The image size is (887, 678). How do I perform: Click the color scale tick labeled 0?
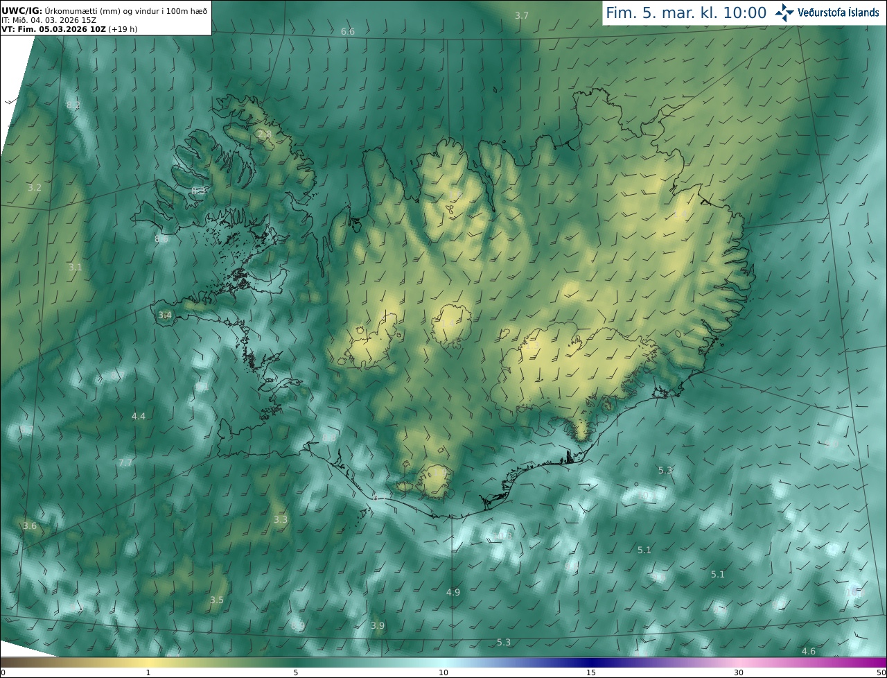pos(3,672)
